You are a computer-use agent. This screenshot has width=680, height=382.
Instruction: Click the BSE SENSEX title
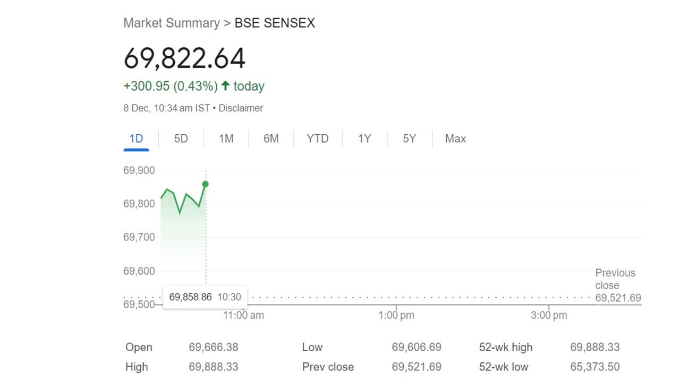tap(275, 23)
